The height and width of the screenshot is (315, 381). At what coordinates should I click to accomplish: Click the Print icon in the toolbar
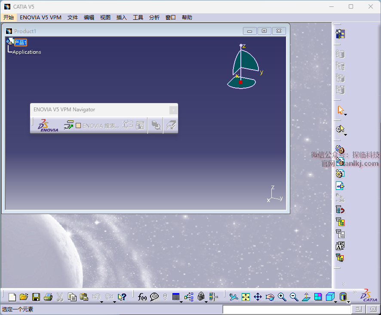tap(48, 297)
